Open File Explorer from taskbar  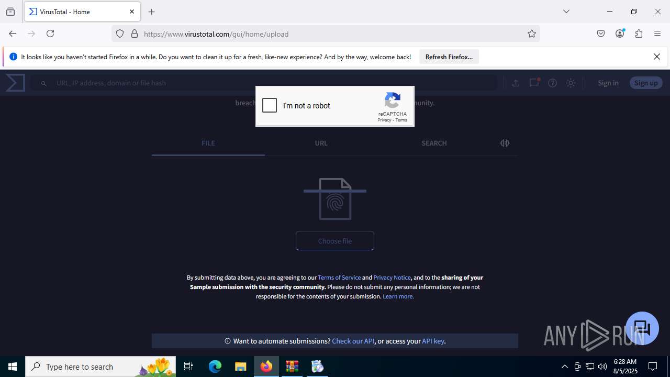coord(240,367)
